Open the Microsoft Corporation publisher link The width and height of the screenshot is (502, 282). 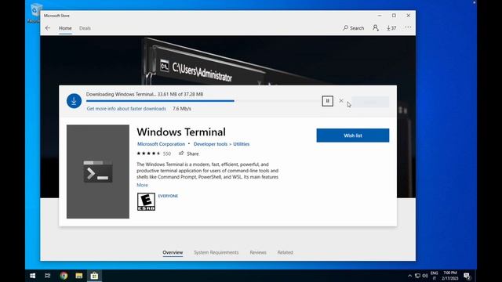[x=161, y=144]
